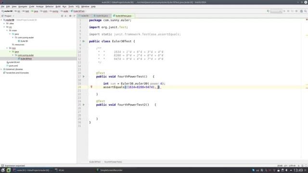The width and height of the screenshot is (308, 173).
Task: Click the euler30 IntelliJ taskbar entry
Action: (x=32, y=170)
